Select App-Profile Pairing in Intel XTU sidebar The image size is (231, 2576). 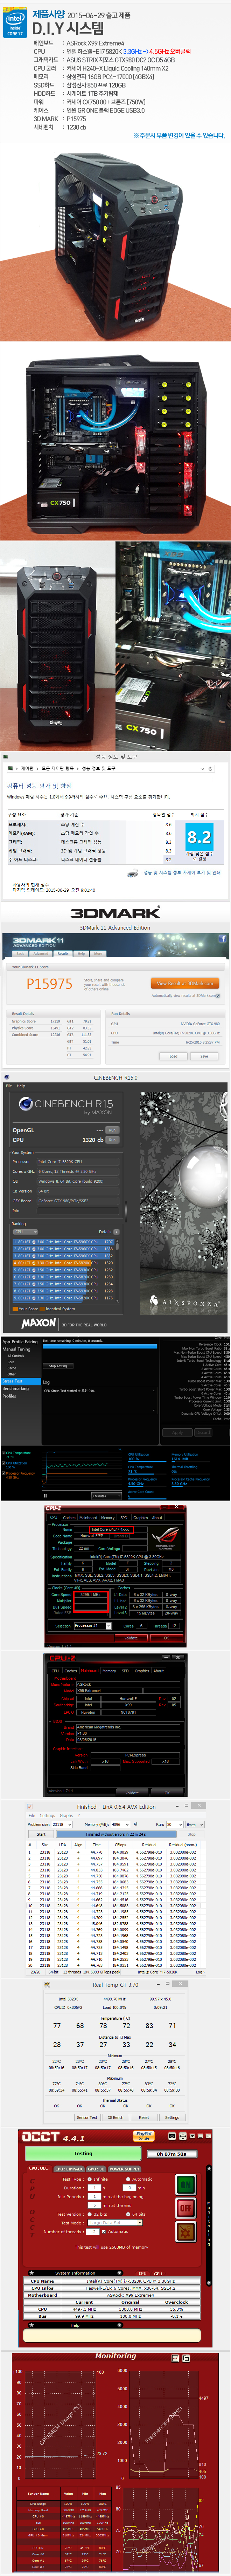20,1342
